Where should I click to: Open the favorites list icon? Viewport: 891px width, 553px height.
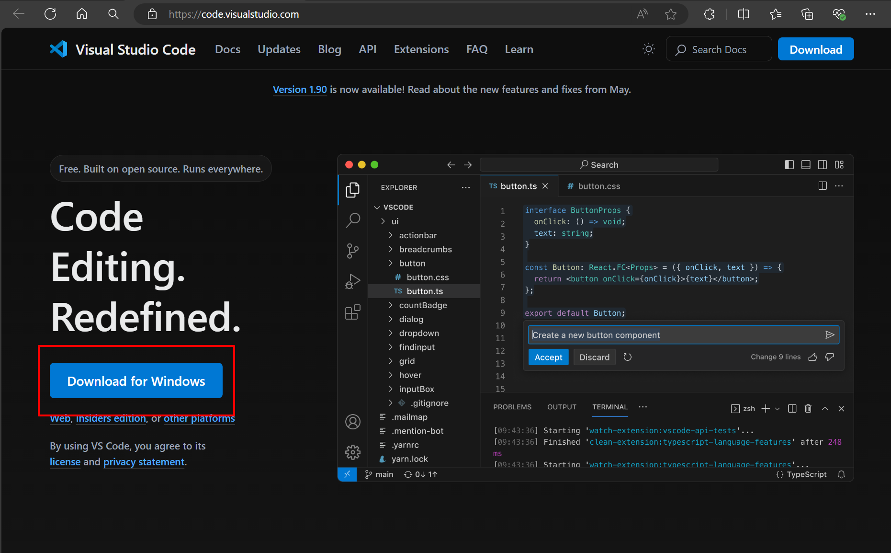[x=776, y=14]
